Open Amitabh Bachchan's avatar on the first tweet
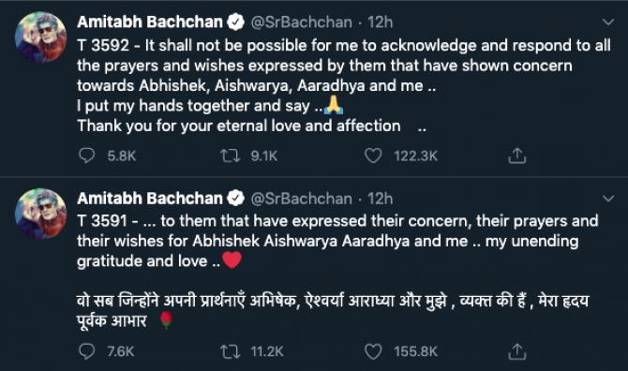 [x=40, y=37]
